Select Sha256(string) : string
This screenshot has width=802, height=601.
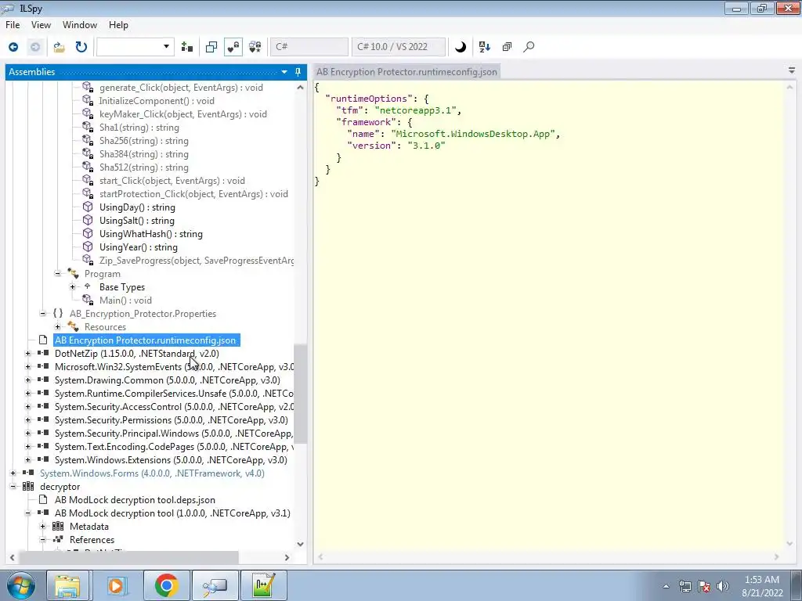pyautogui.click(x=144, y=141)
